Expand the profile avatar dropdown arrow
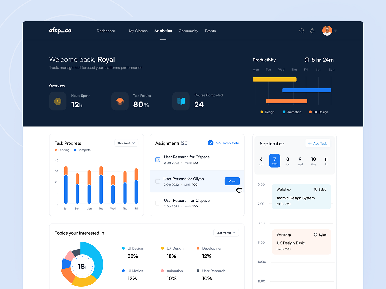Screen dimensions: 386x289 (335, 31)
